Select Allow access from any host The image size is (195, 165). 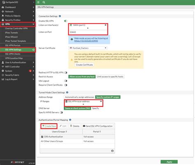tap(82, 77)
